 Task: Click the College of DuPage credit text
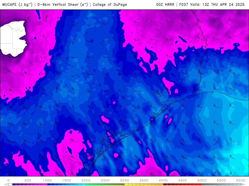pyautogui.click(x=110, y=5)
